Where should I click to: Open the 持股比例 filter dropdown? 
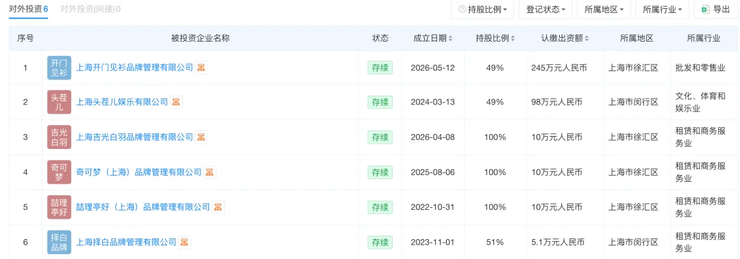[483, 10]
